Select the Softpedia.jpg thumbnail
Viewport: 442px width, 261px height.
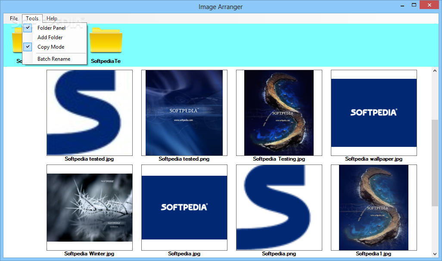tap(184, 208)
